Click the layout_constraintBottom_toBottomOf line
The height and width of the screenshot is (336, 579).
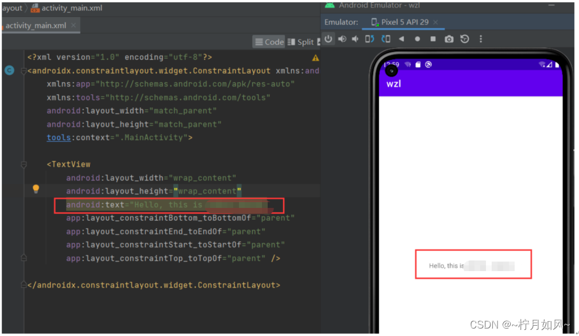click(180, 218)
